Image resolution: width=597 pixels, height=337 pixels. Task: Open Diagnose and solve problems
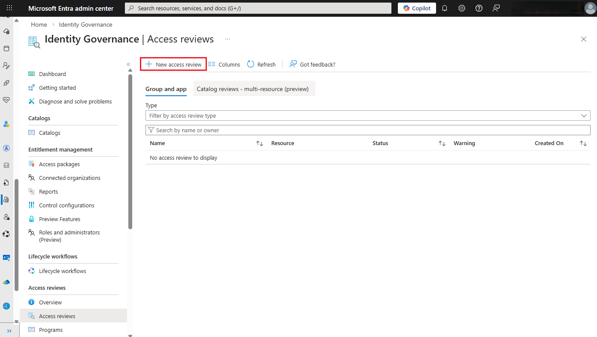(x=76, y=101)
